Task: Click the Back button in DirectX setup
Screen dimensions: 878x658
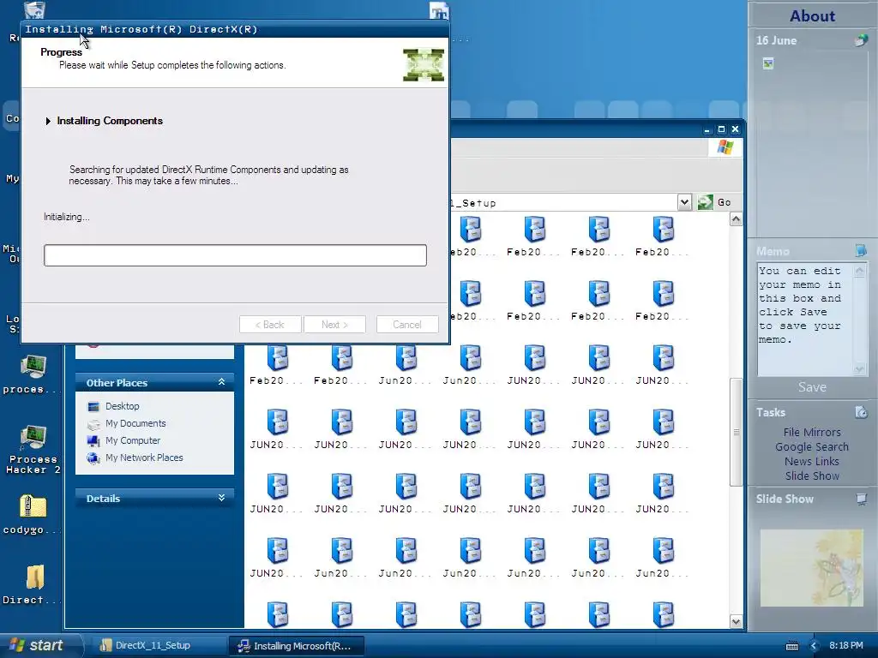Action: (270, 325)
